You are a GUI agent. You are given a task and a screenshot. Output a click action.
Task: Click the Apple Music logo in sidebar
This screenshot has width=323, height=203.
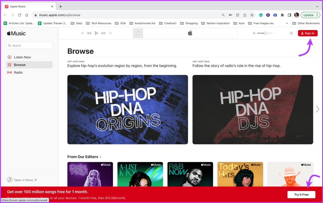click(16, 33)
